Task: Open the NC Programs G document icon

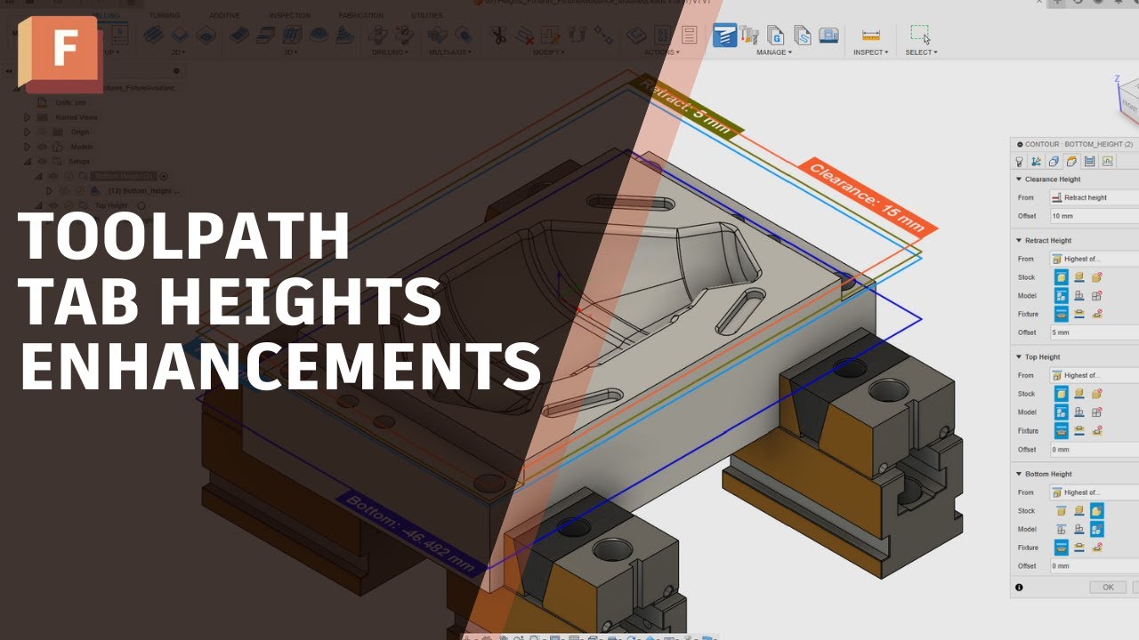Action: coord(775,36)
